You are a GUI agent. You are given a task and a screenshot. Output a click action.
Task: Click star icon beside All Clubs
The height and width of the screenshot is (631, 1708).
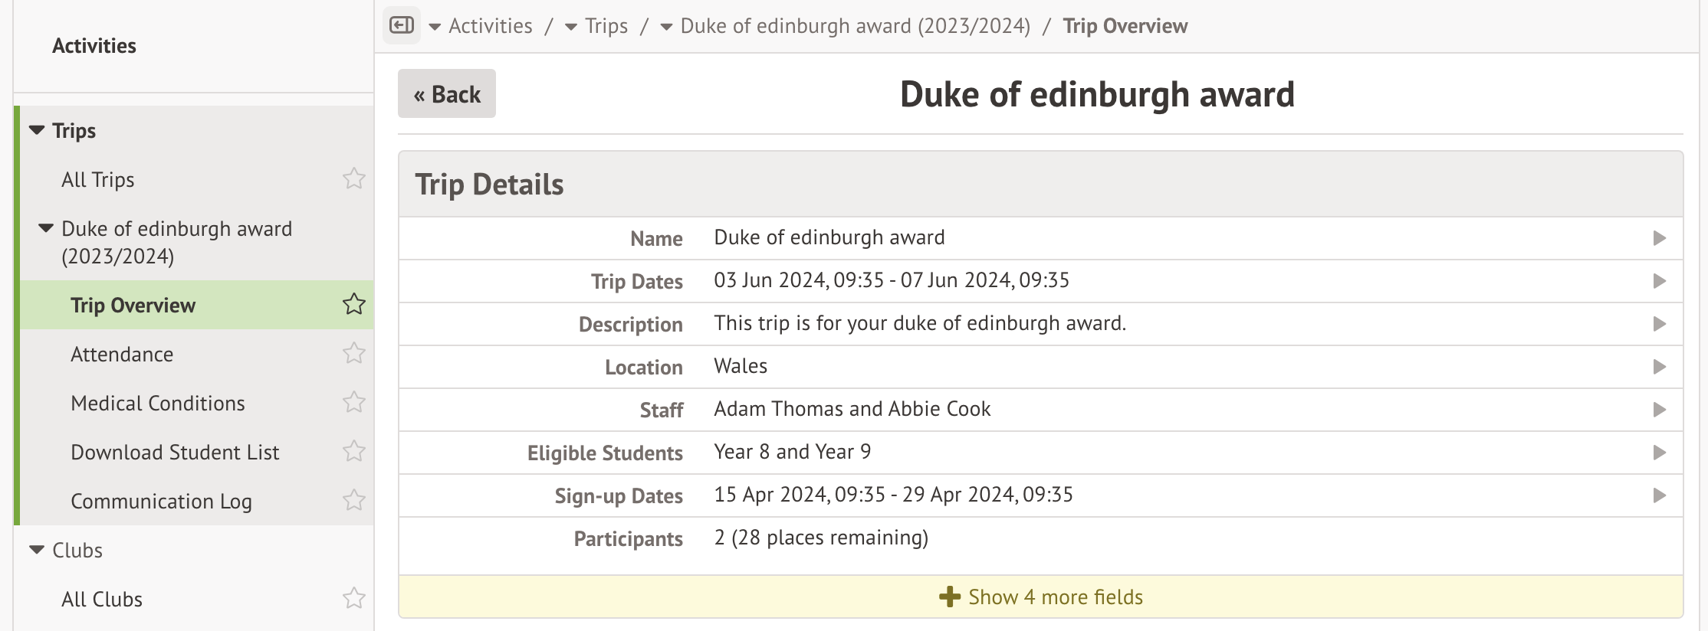[353, 599]
